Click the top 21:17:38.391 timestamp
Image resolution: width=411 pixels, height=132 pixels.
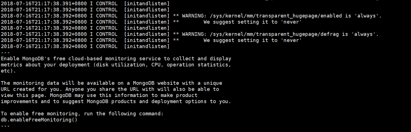coord(44,4)
